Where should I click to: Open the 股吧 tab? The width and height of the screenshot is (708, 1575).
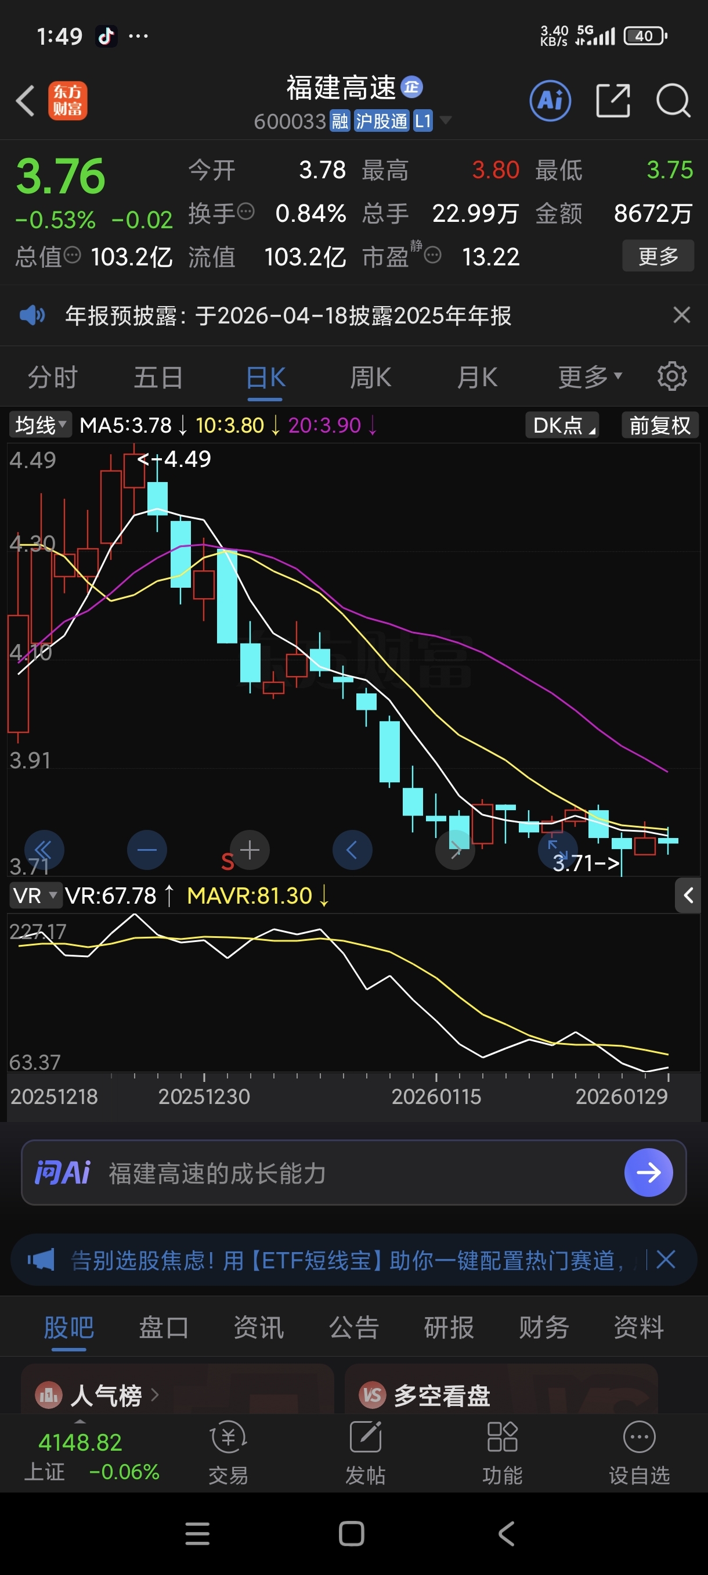[x=68, y=1327]
